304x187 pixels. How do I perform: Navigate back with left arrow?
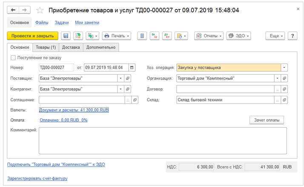click(13, 10)
